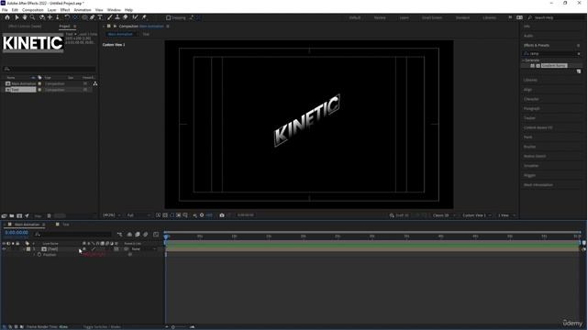This screenshot has width=587, height=330.
Task: Open the Animation menu
Action: pyautogui.click(x=83, y=10)
